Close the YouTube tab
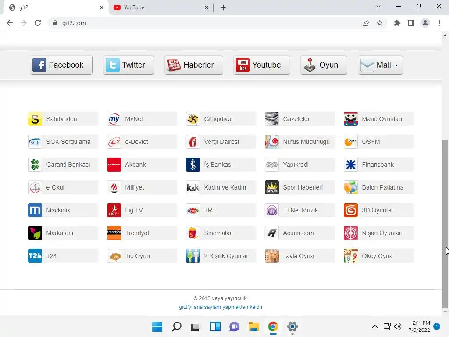Screen dimensions: 449x337 [207, 7]
